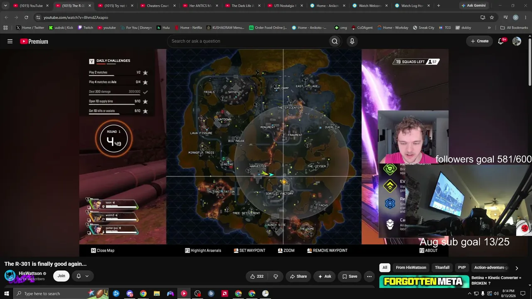Screen dimensions: 532x299
Task: Reload the page in Chrome
Action: click(26, 17)
